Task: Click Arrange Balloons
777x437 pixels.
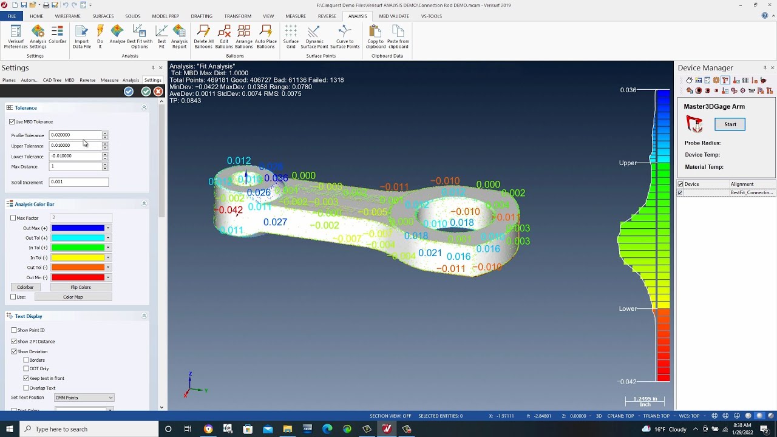Action: [244, 36]
